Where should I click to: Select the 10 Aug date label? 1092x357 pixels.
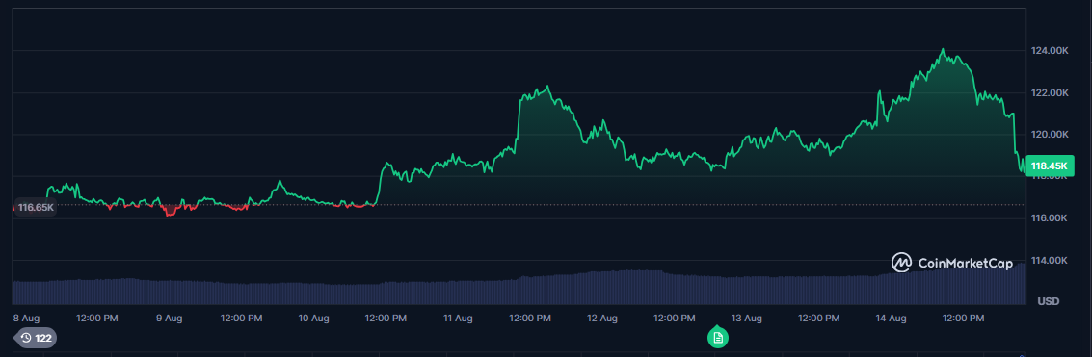(x=313, y=319)
